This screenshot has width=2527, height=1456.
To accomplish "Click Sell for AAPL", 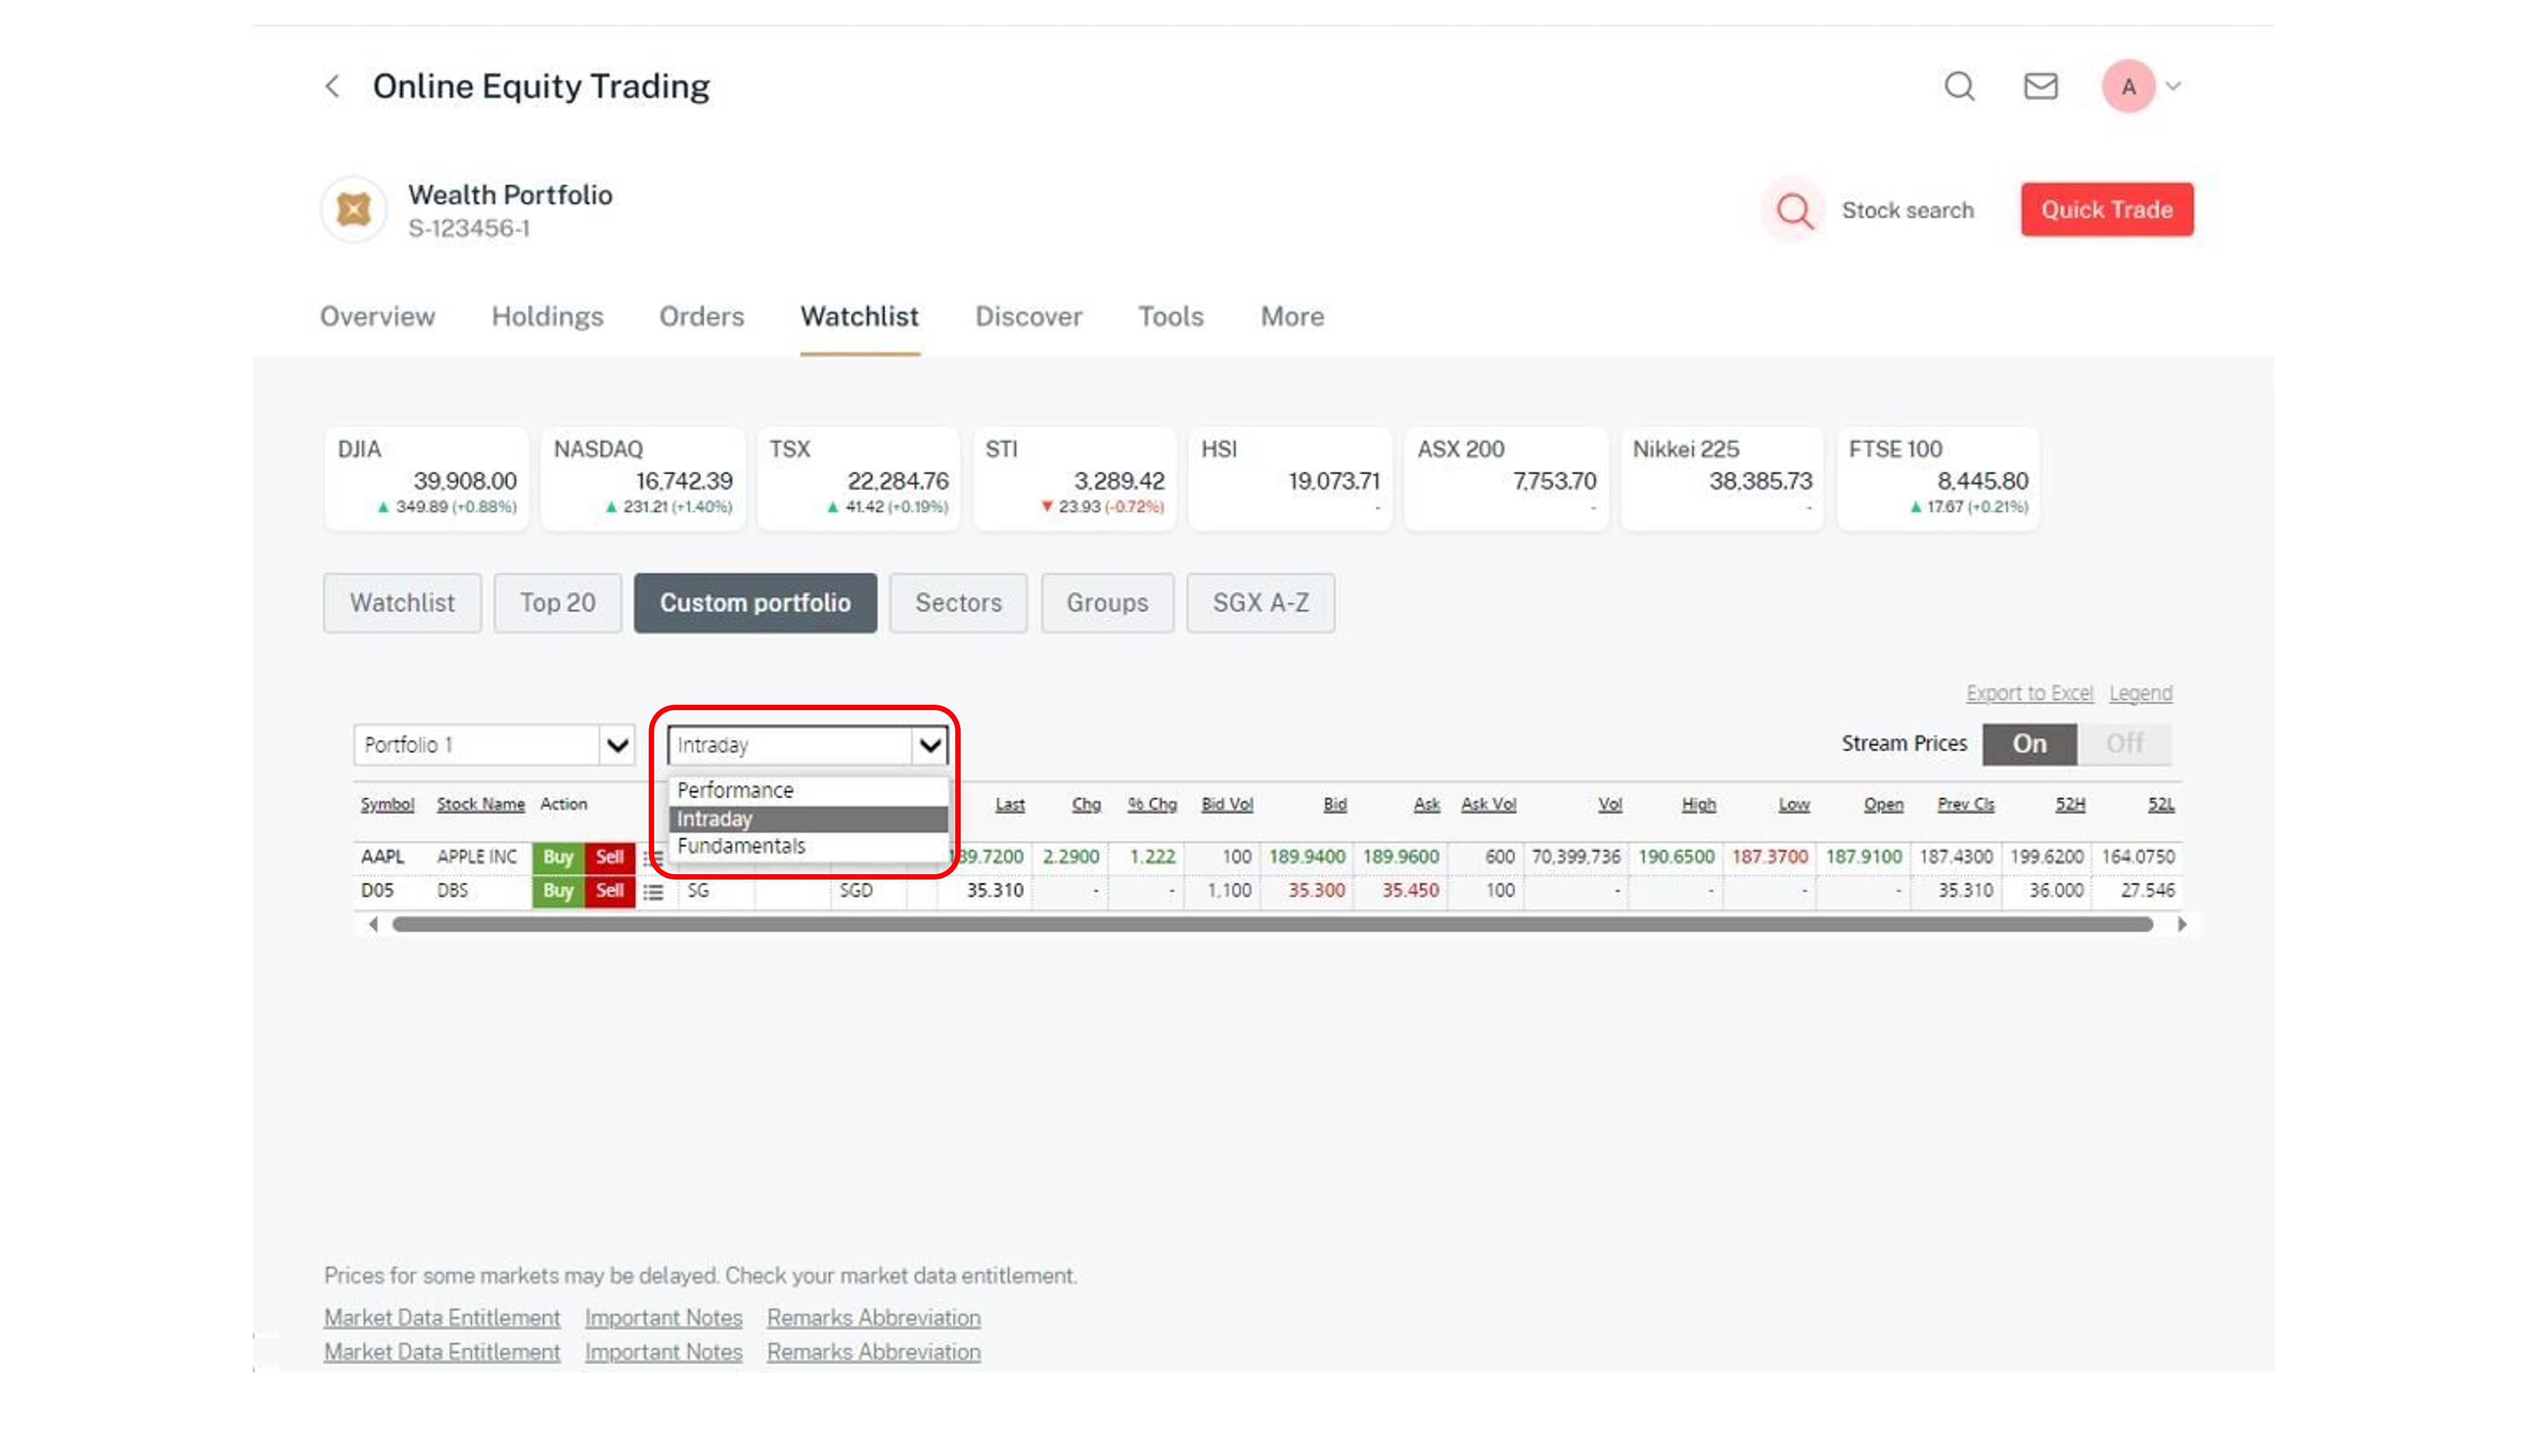I will coord(610,857).
